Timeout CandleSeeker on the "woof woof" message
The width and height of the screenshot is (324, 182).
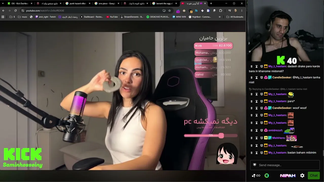coord(256,108)
